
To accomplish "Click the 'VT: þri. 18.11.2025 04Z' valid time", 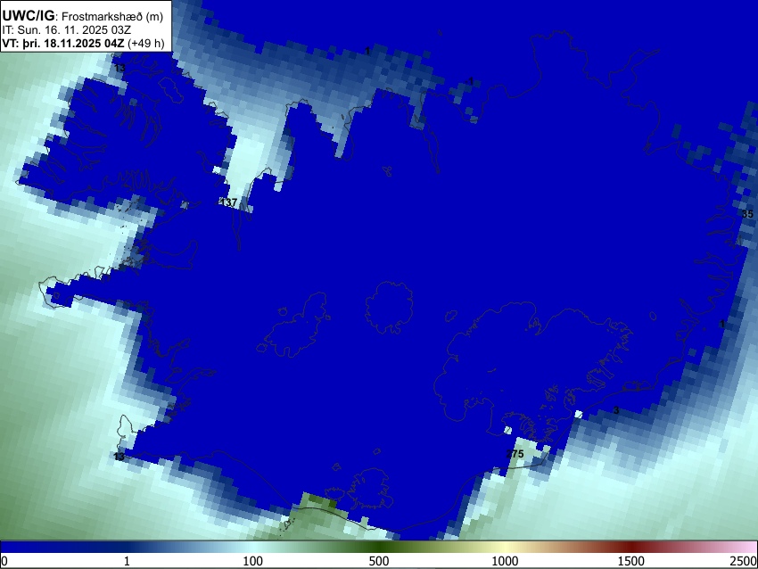I will [x=62, y=43].
